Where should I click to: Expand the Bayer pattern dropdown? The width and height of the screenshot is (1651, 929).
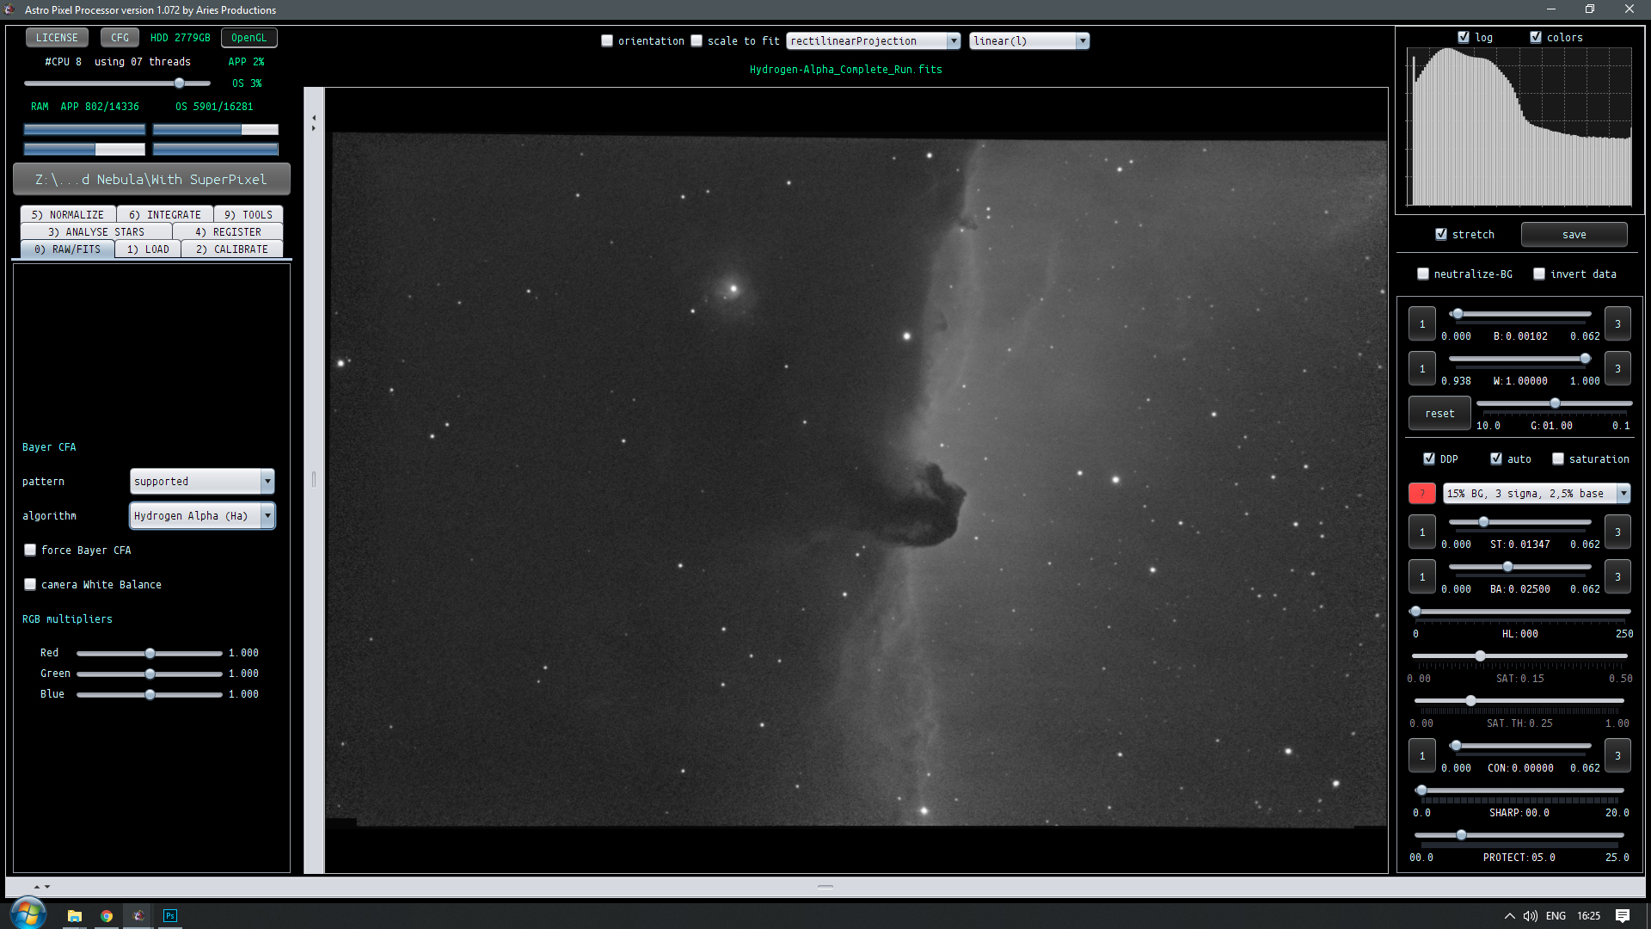(x=267, y=482)
